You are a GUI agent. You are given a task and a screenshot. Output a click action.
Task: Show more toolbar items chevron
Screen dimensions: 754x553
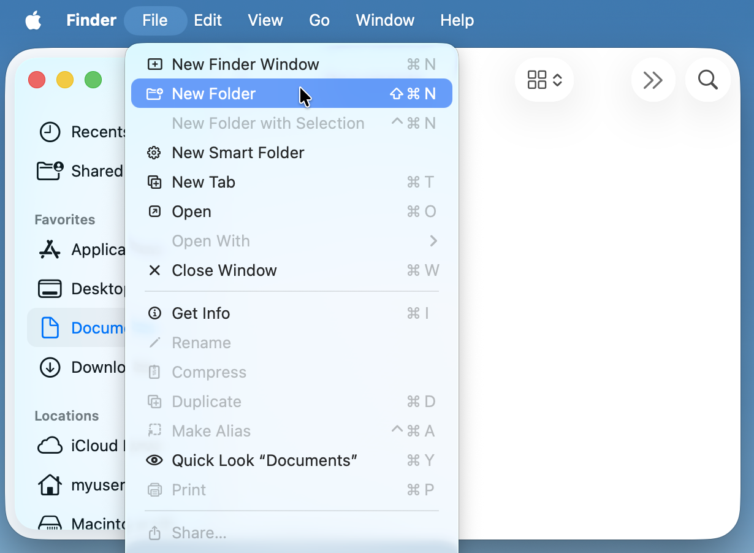click(653, 80)
